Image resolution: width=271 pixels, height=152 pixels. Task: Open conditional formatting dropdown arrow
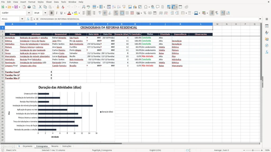coord(207,13)
